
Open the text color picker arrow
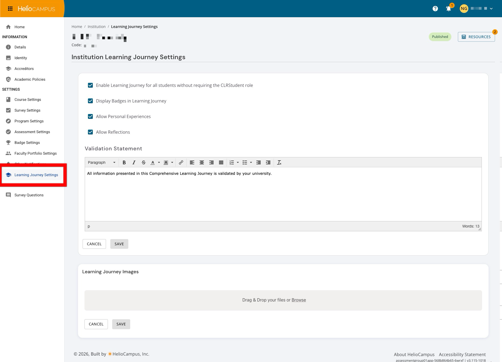[x=159, y=162]
